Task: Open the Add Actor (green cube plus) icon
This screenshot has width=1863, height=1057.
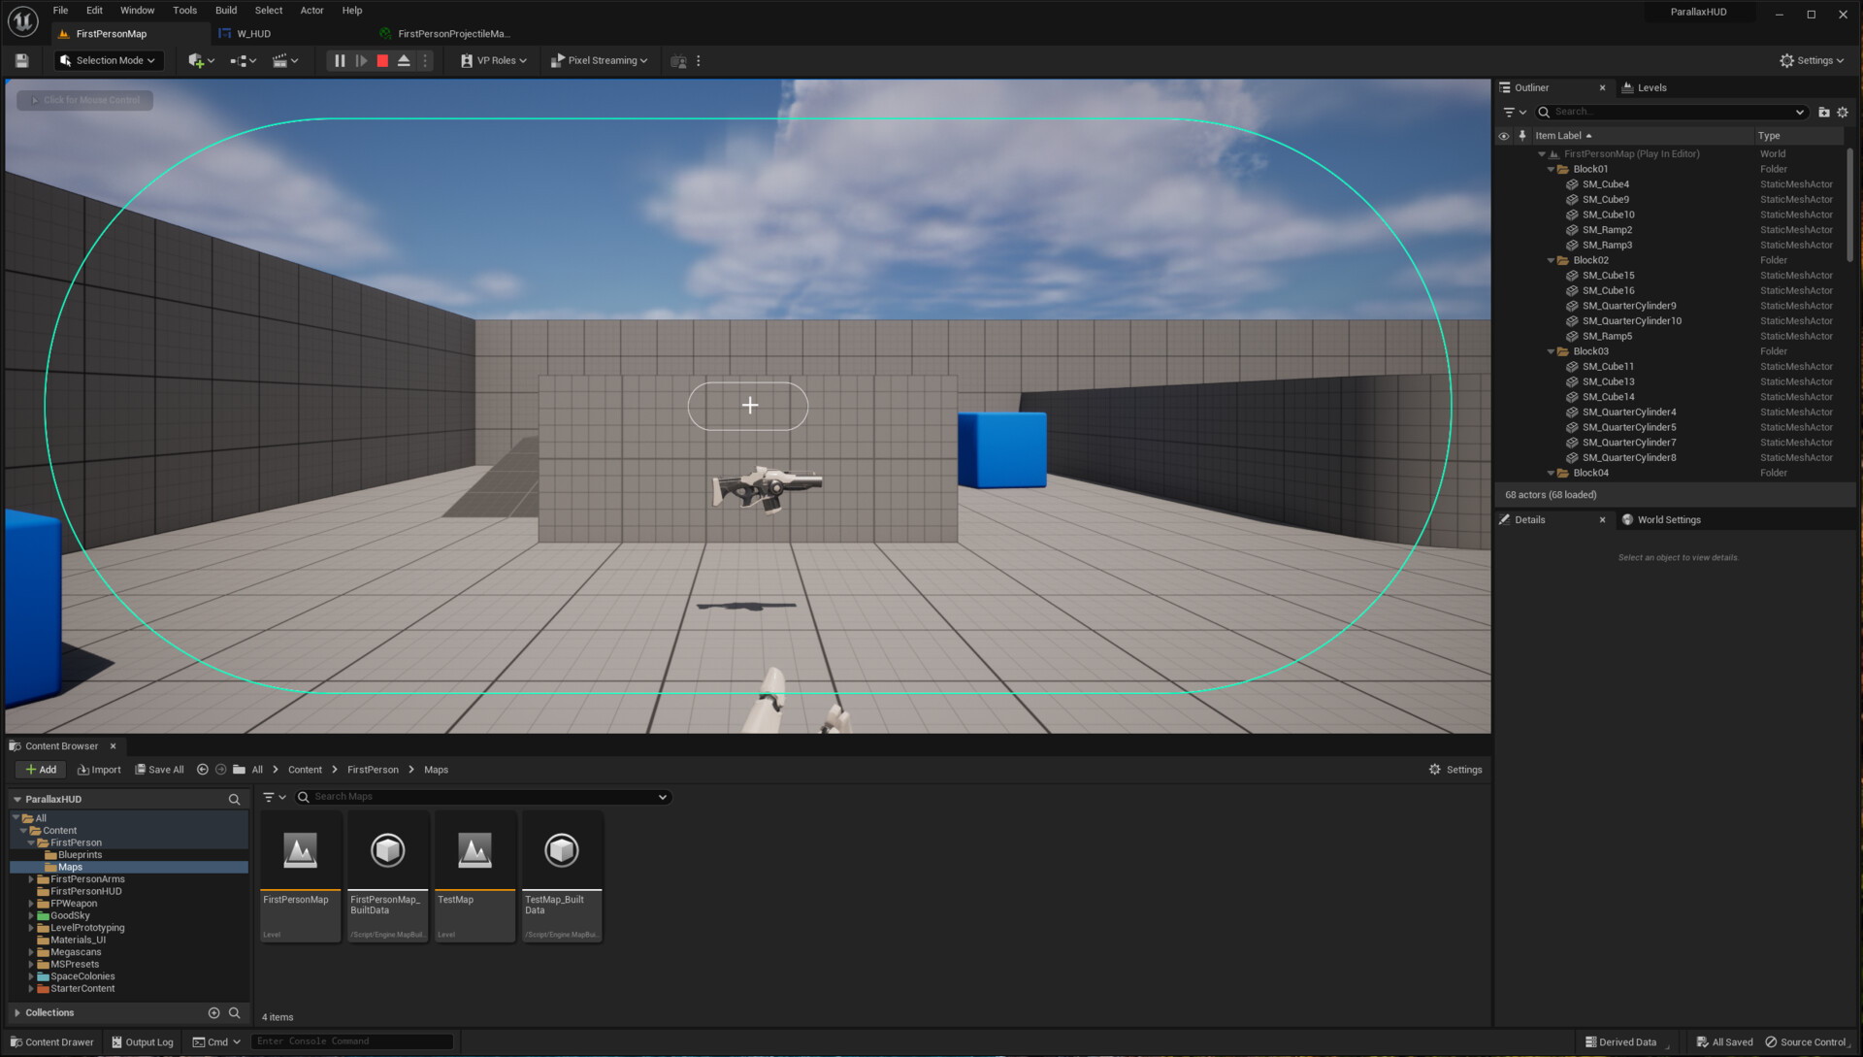Action: (x=197, y=60)
